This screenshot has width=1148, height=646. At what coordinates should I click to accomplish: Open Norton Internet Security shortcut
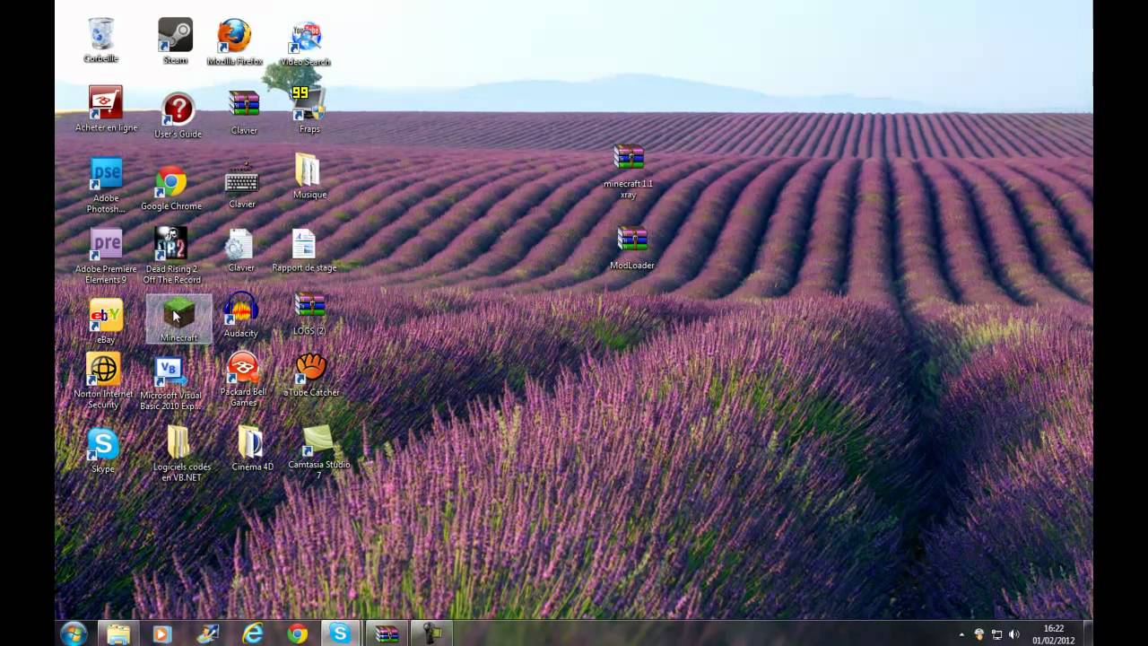[x=103, y=381]
